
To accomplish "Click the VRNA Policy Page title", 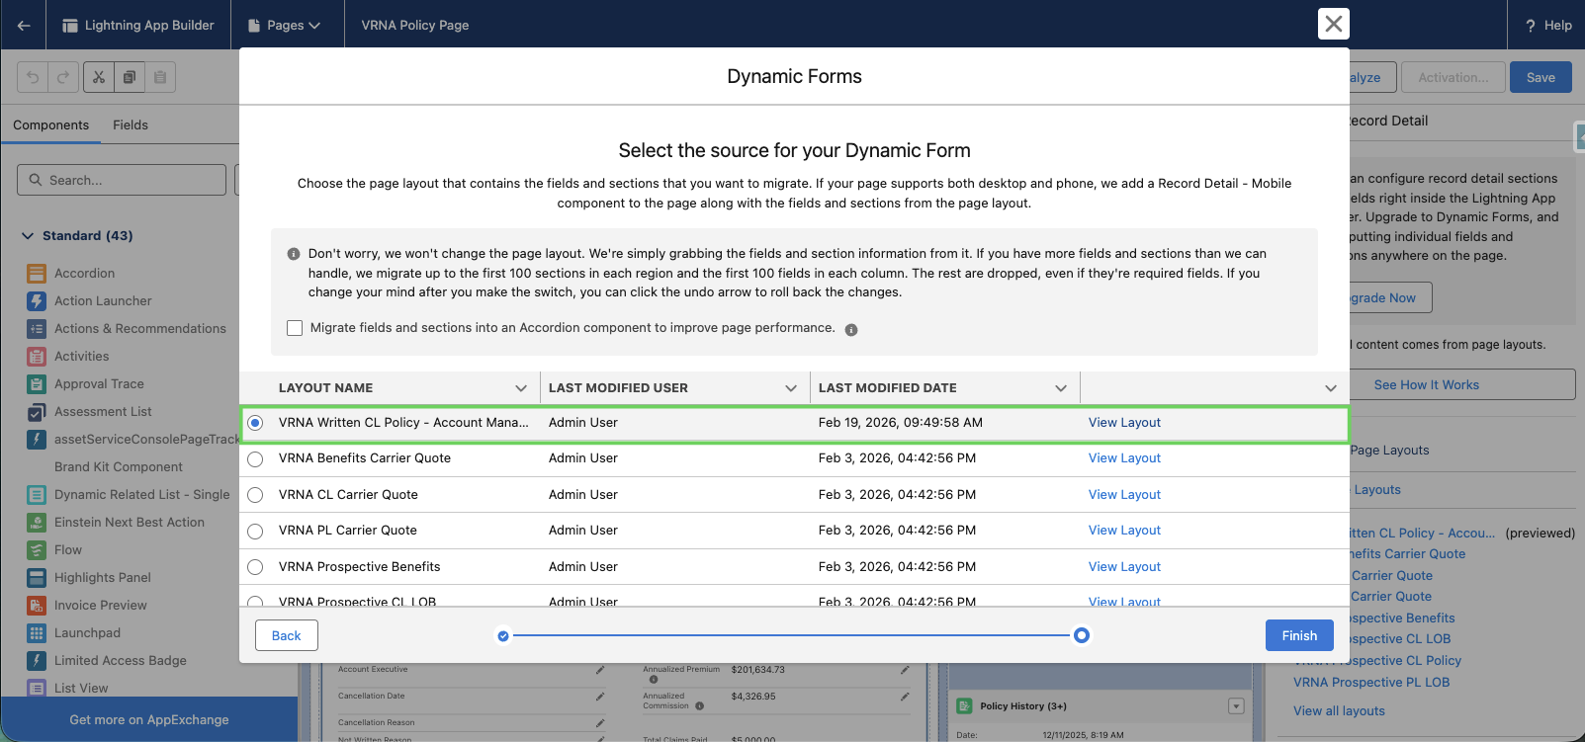I will [x=415, y=26].
